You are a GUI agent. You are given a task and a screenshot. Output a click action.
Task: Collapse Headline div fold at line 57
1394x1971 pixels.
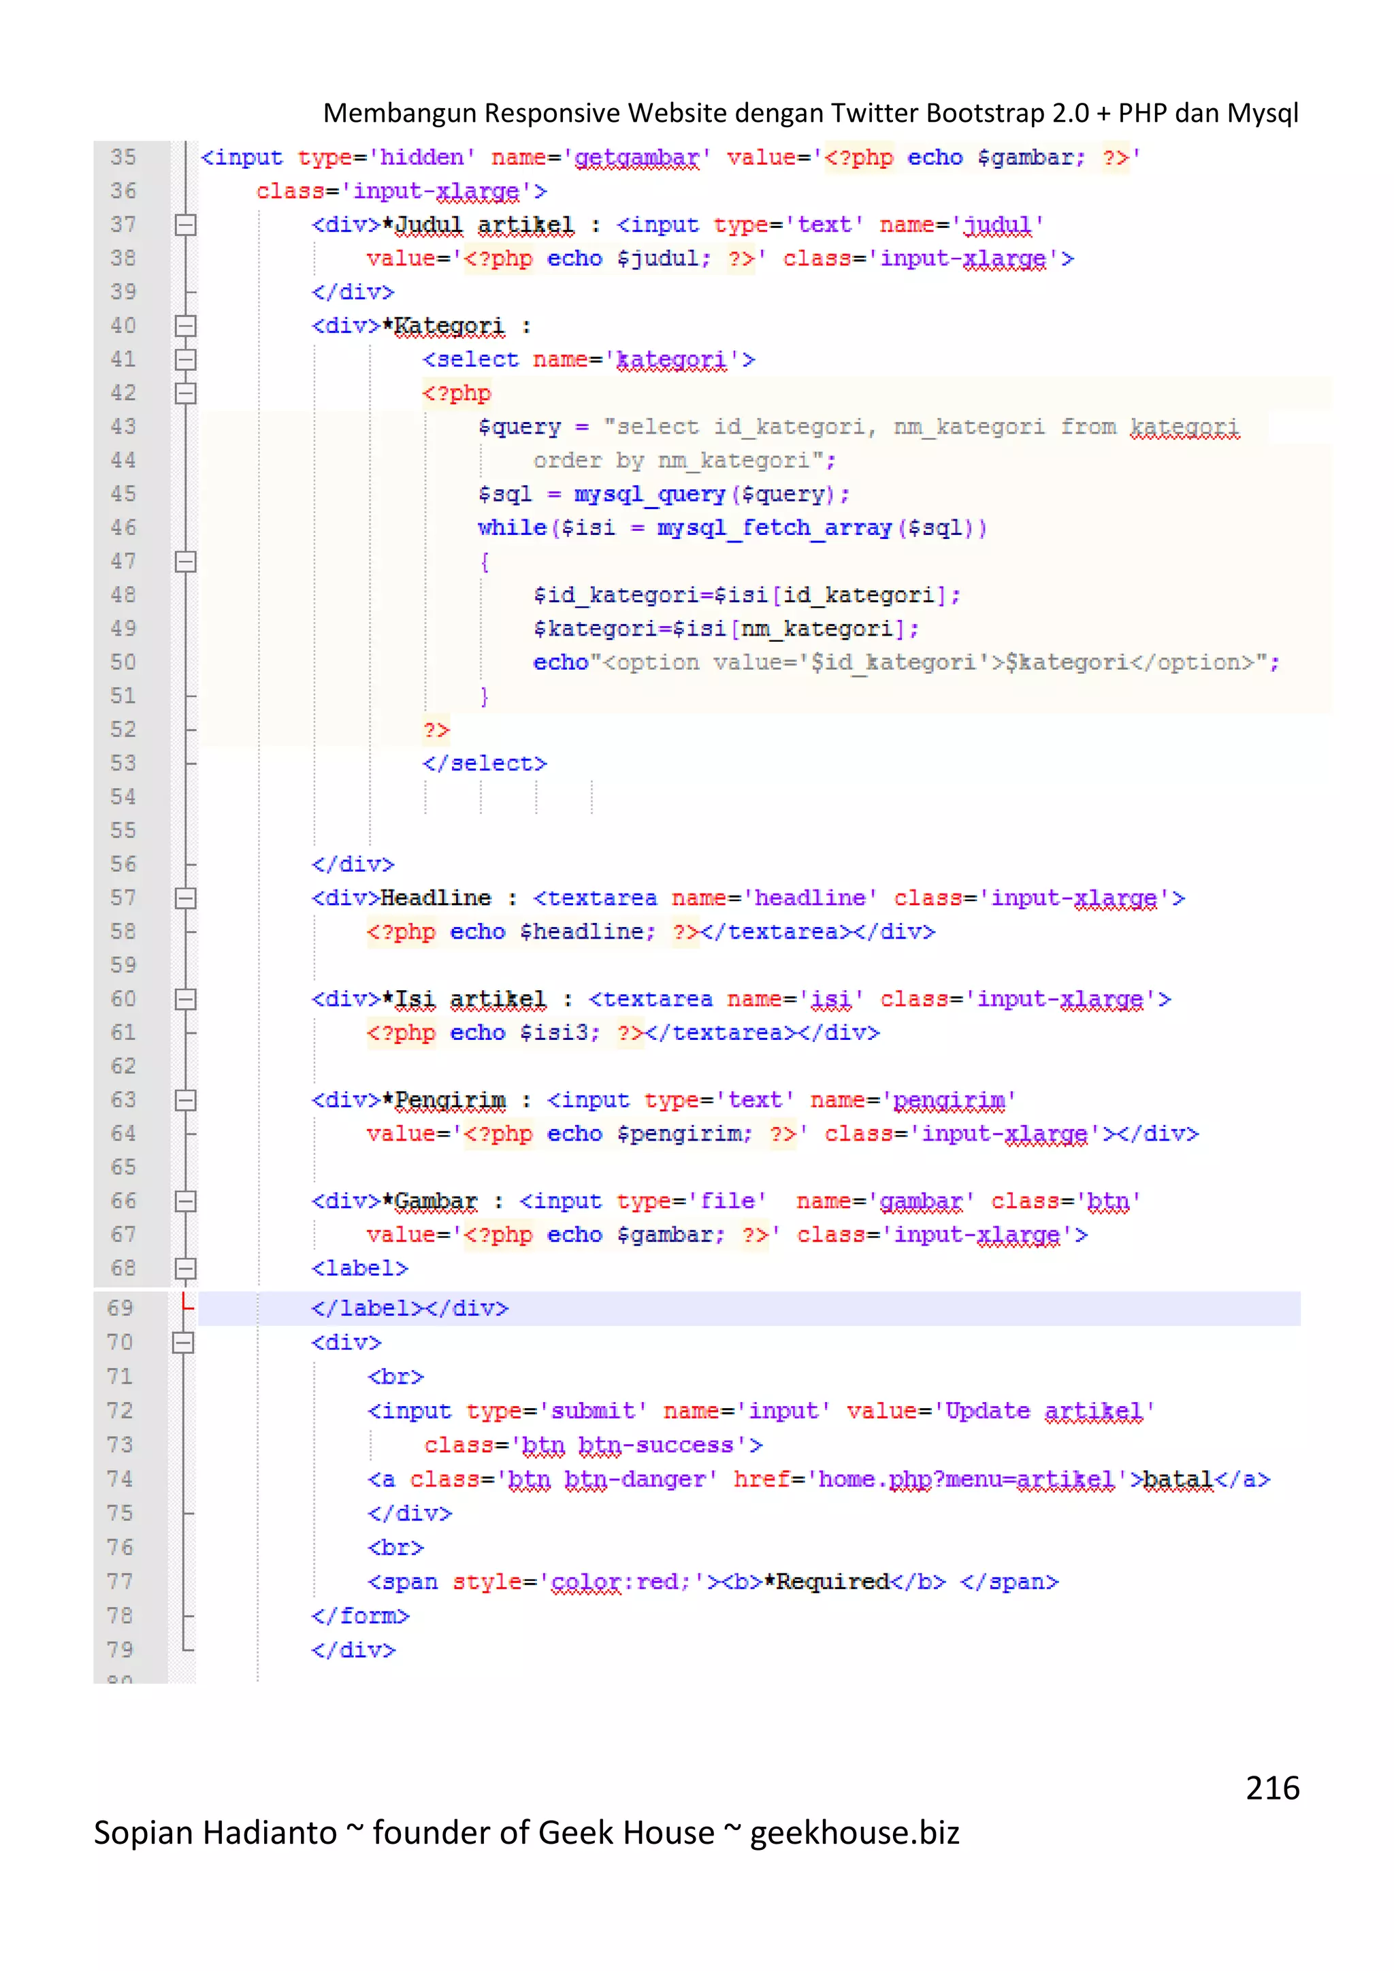[185, 898]
